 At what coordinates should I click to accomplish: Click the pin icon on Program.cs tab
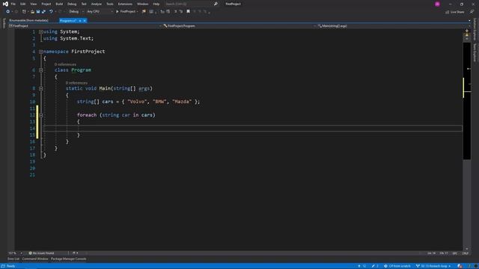point(80,21)
